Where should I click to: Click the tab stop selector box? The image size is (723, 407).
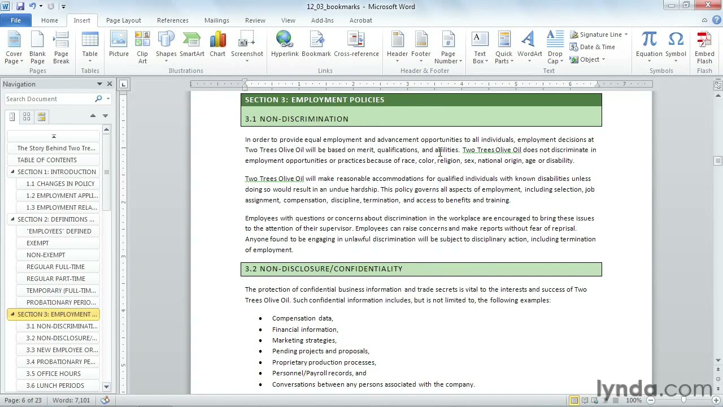124,85
